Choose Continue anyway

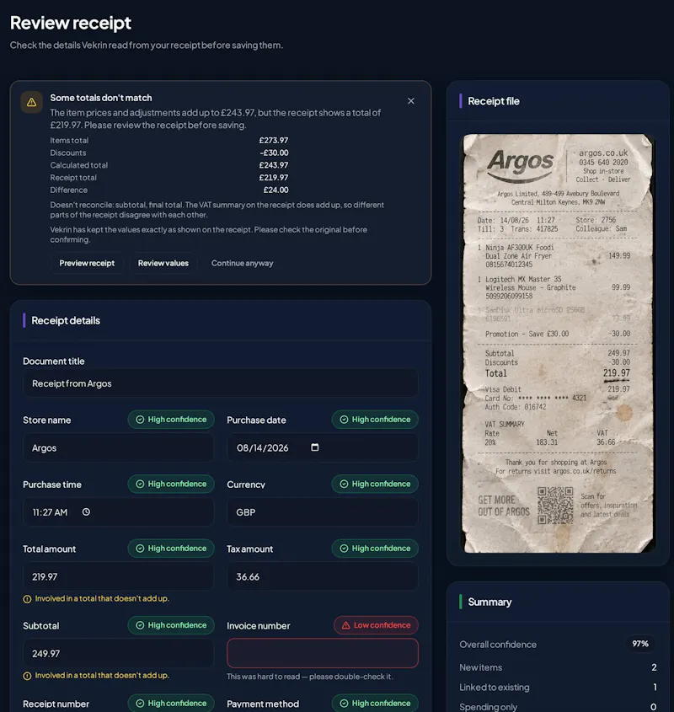point(242,263)
